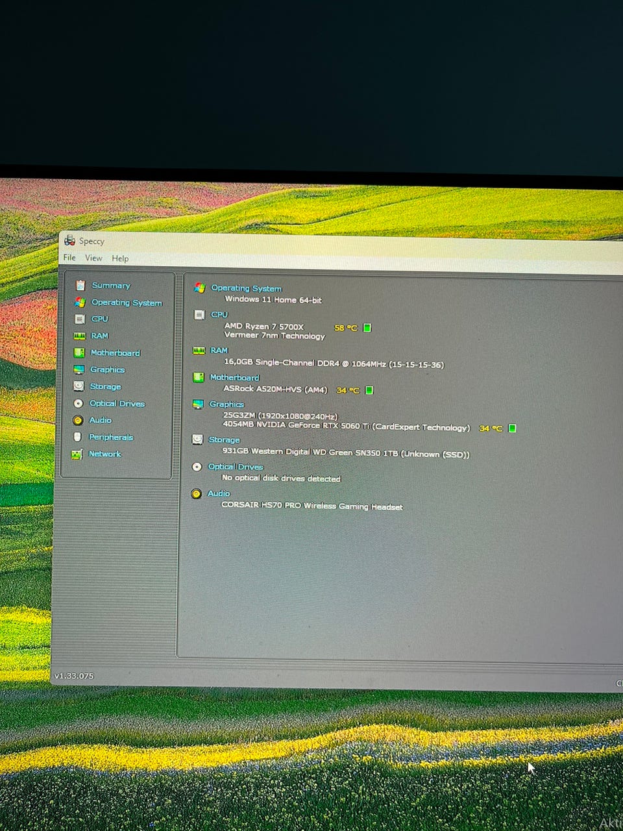Select the Graphics sidebar icon
This screenshot has width=623, height=831.
tap(79, 369)
